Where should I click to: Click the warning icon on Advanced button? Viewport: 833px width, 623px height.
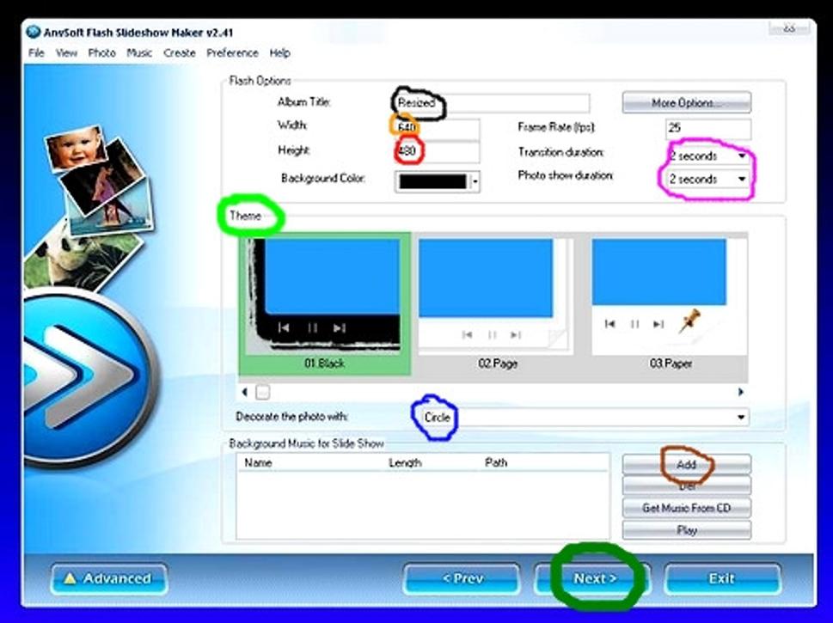pos(70,578)
